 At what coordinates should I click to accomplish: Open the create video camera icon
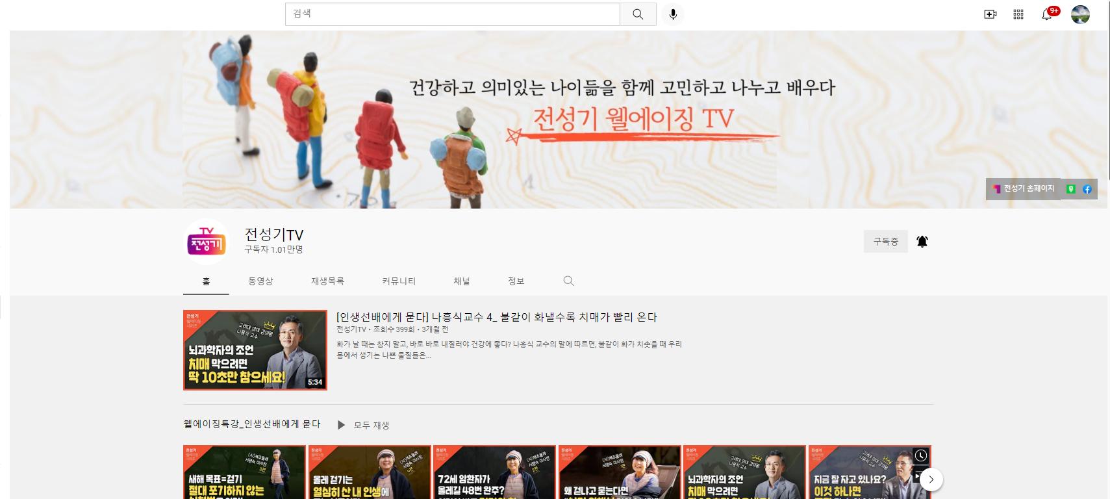tap(990, 14)
